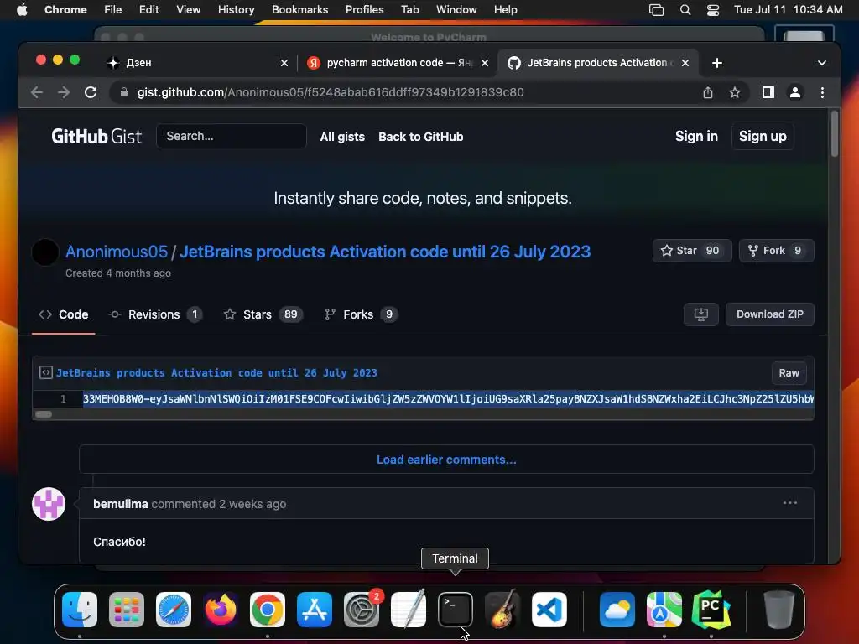Fork this gist
The height and width of the screenshot is (644, 859).
coord(776,251)
